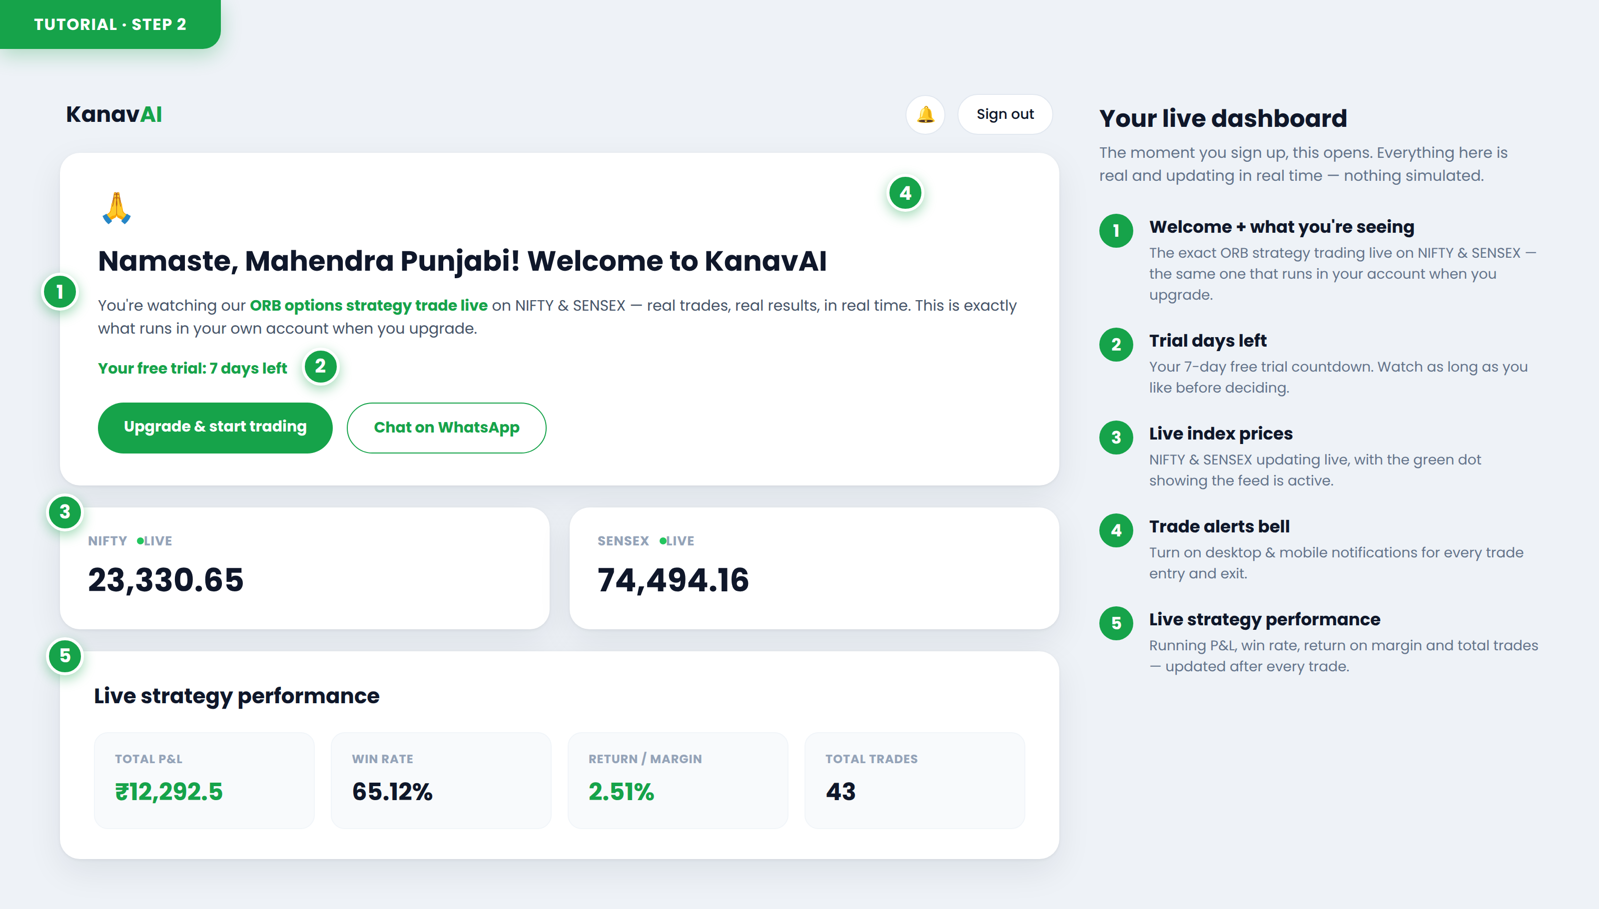The image size is (1599, 909).
Task: Click the 'Live strategy performance' card heading
Action: click(x=237, y=696)
